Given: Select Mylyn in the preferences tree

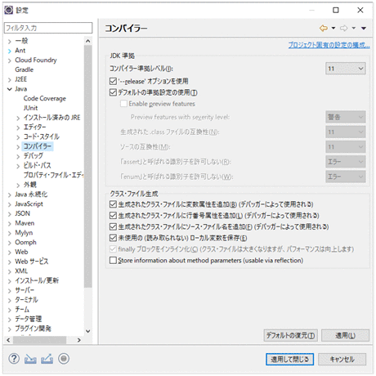Looking at the screenshot, I should [x=24, y=233].
